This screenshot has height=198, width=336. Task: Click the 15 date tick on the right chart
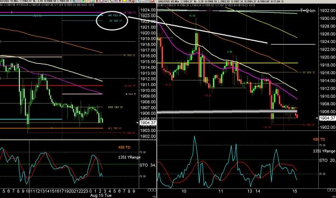[295, 191]
